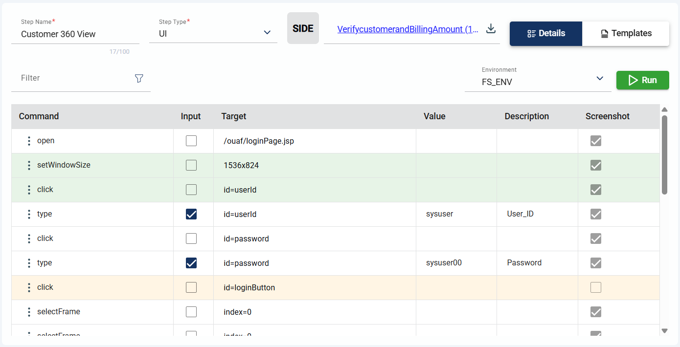Expand the Step Type dropdown
The image size is (680, 347).
pyautogui.click(x=267, y=33)
